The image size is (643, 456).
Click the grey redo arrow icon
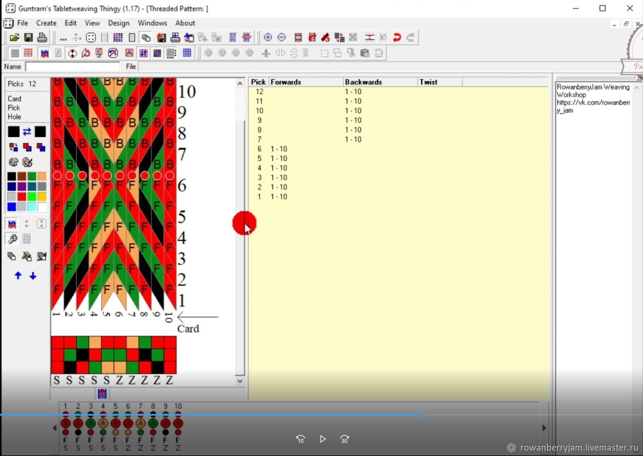click(x=411, y=37)
